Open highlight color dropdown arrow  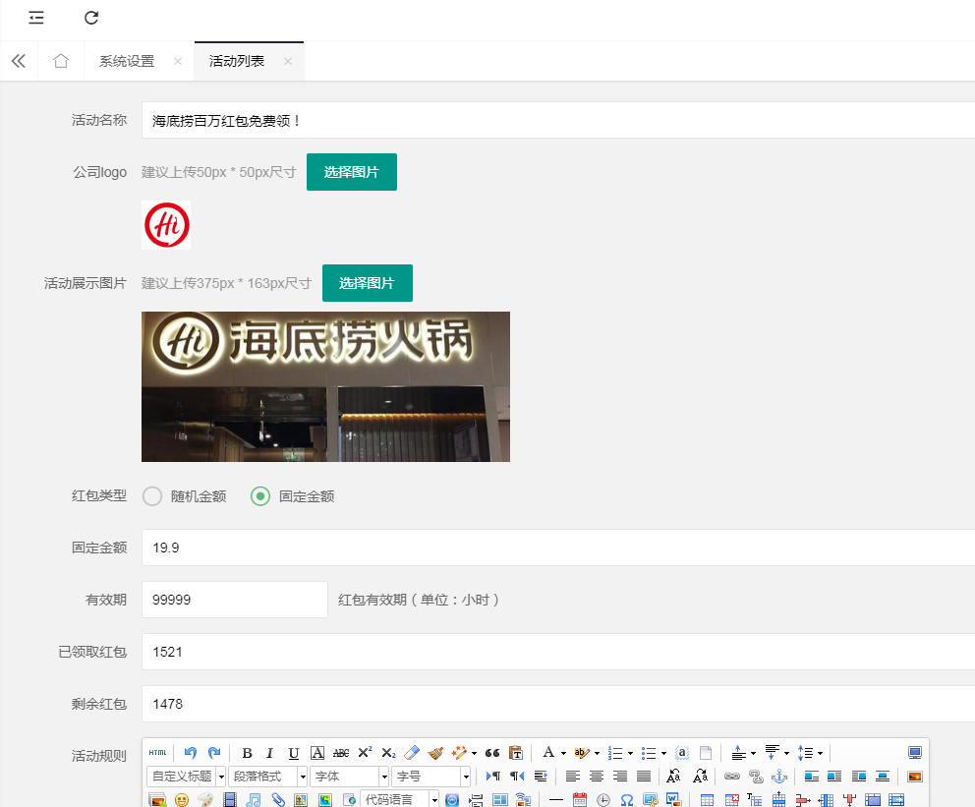pyautogui.click(x=597, y=754)
